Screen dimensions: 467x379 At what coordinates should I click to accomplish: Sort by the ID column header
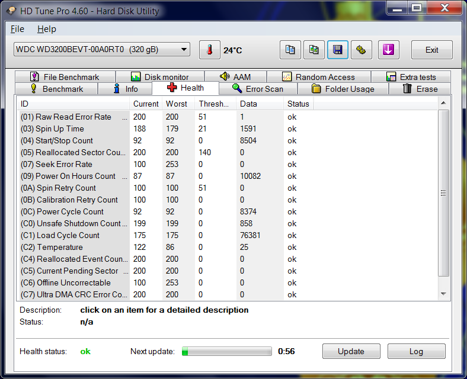click(73, 104)
